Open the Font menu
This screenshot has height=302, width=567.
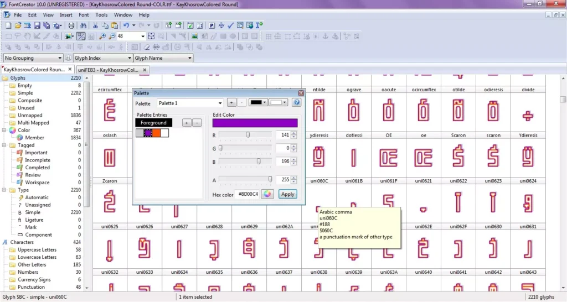click(84, 15)
